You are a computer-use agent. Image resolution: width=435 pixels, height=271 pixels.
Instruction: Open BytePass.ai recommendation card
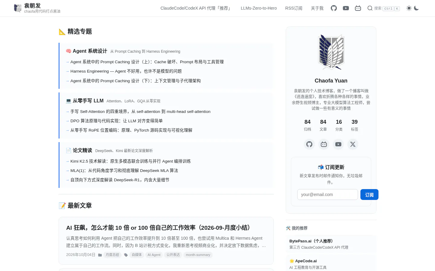tap(331, 244)
